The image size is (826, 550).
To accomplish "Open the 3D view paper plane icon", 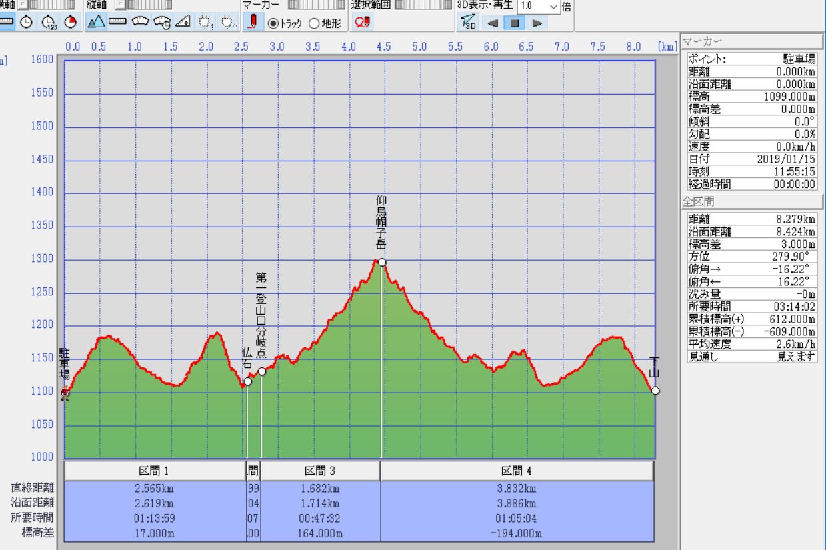I will (x=468, y=22).
